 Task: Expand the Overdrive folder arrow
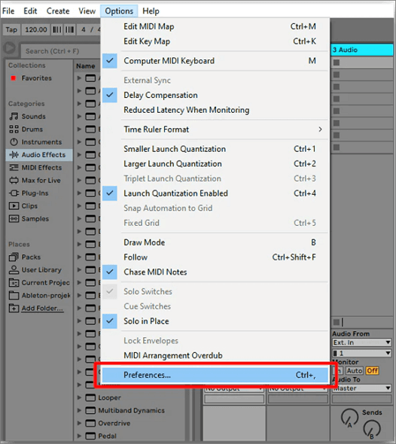79,423
